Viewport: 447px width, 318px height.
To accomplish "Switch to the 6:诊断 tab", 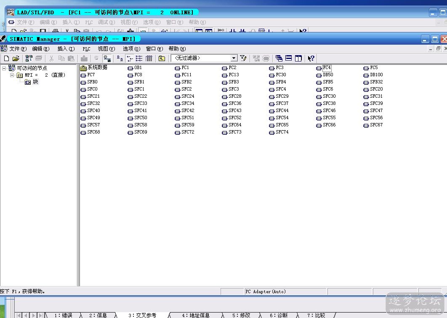I will (279, 315).
